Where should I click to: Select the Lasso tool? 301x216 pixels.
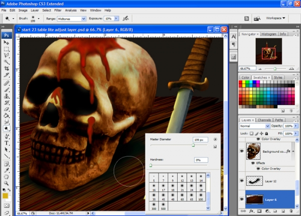point(7,56)
